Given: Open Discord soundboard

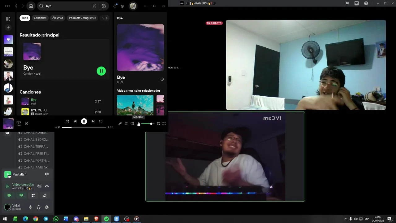Looking at the screenshot, I should [x=45, y=195].
